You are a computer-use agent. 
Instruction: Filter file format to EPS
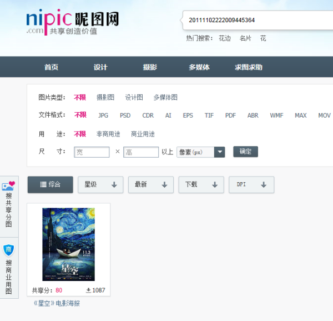pyautogui.click(x=188, y=116)
